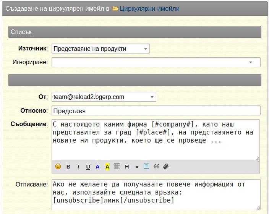
Task: Expand the Игнориране dropdown list
Action: (156, 62)
